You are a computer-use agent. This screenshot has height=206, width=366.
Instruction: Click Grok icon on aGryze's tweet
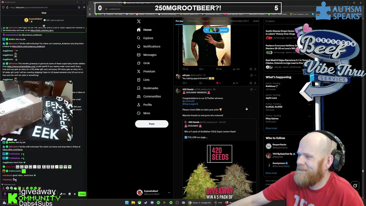pyautogui.click(x=251, y=75)
